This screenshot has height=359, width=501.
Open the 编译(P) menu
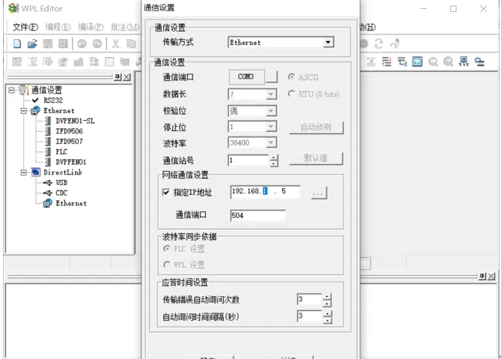pyautogui.click(x=91, y=27)
